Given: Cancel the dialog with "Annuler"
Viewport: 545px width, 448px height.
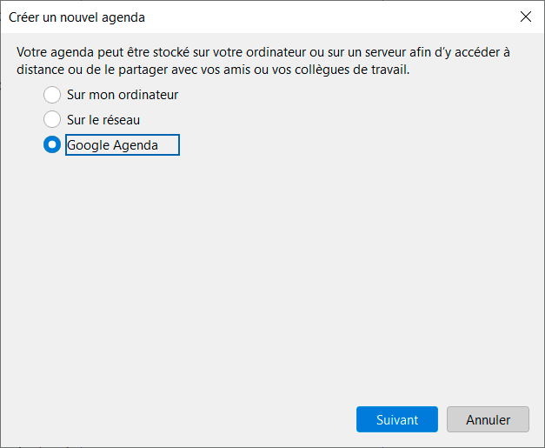Looking at the screenshot, I should (488, 419).
